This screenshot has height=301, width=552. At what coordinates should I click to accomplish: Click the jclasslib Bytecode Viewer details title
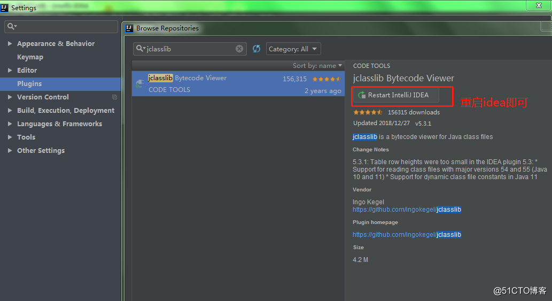403,78
